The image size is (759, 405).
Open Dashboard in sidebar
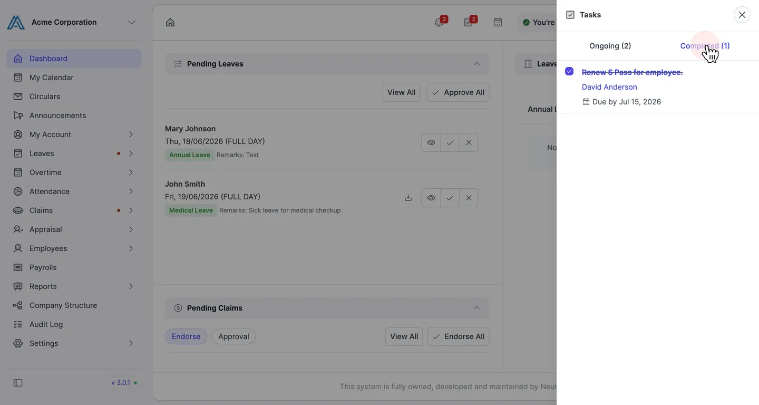click(74, 59)
